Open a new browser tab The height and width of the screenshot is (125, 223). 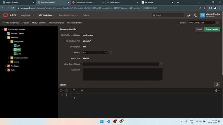(x=178, y=2)
